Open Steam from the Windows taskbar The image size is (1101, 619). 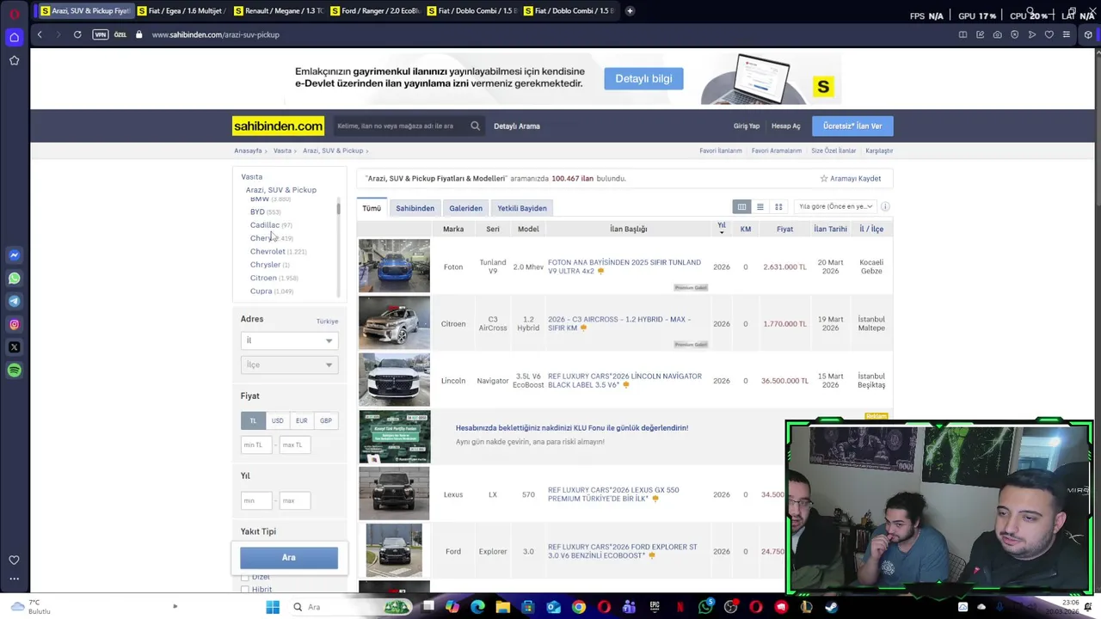coord(831,607)
